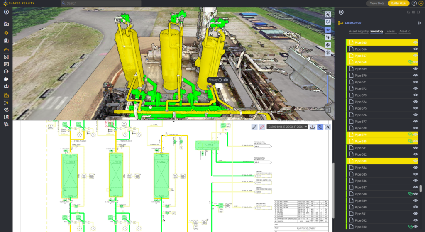Click in the Search input field

101,3
